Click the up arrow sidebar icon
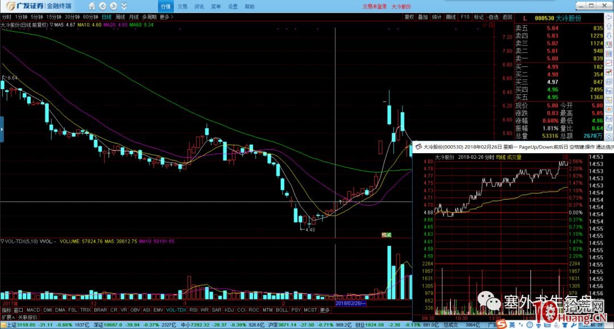This screenshot has width=614, height=329. pos(609,27)
